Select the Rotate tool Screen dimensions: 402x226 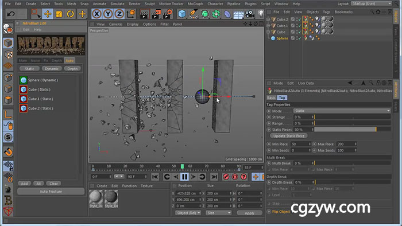70,14
